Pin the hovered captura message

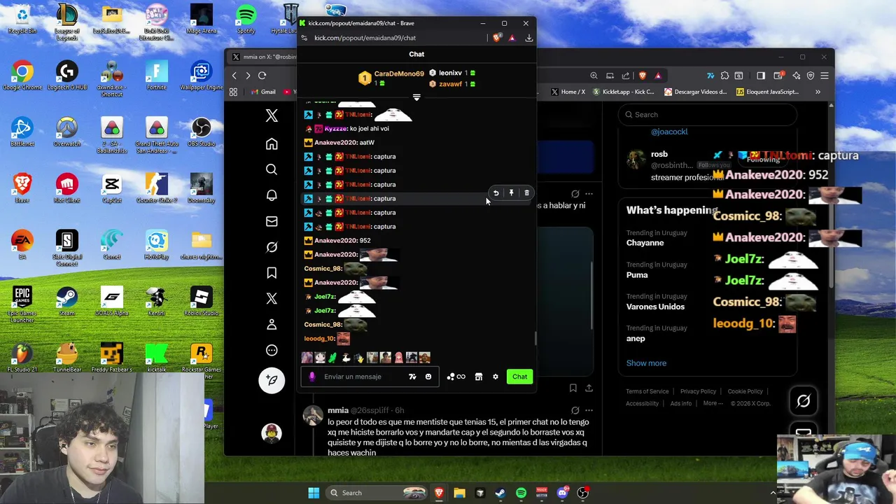point(511,193)
